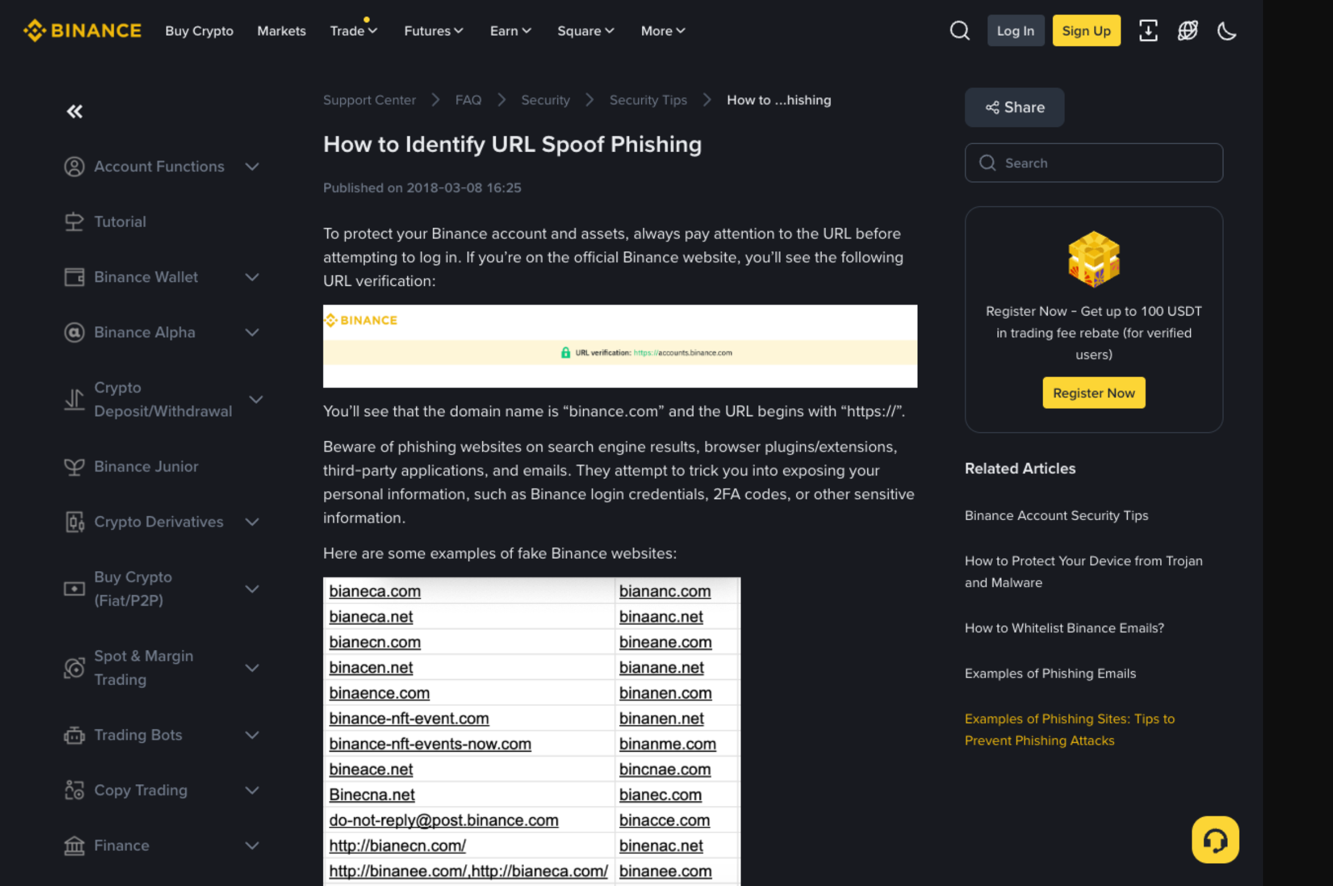Expand Crypto Deposit/Withdrawal section chevron

(256, 399)
